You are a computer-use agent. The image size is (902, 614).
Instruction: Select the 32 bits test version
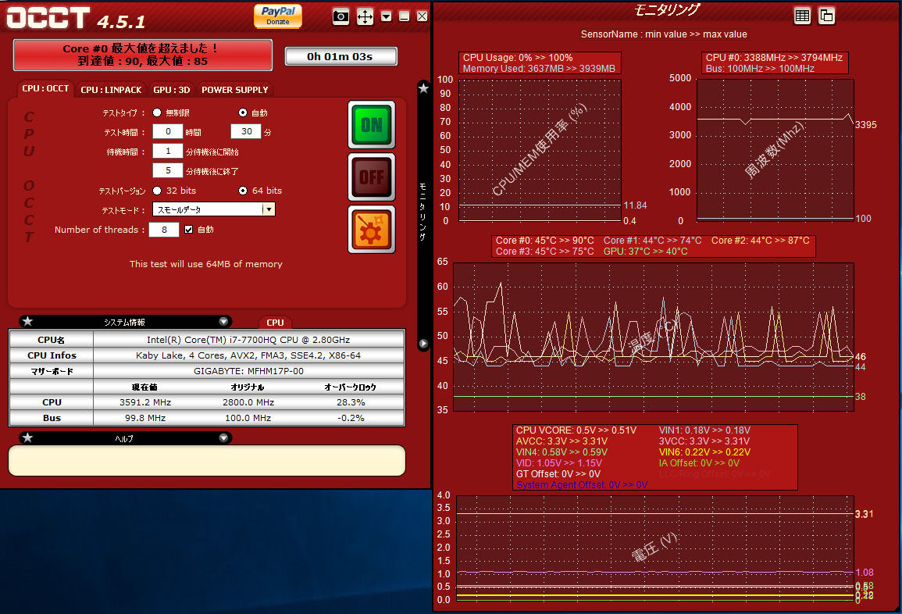click(x=157, y=191)
